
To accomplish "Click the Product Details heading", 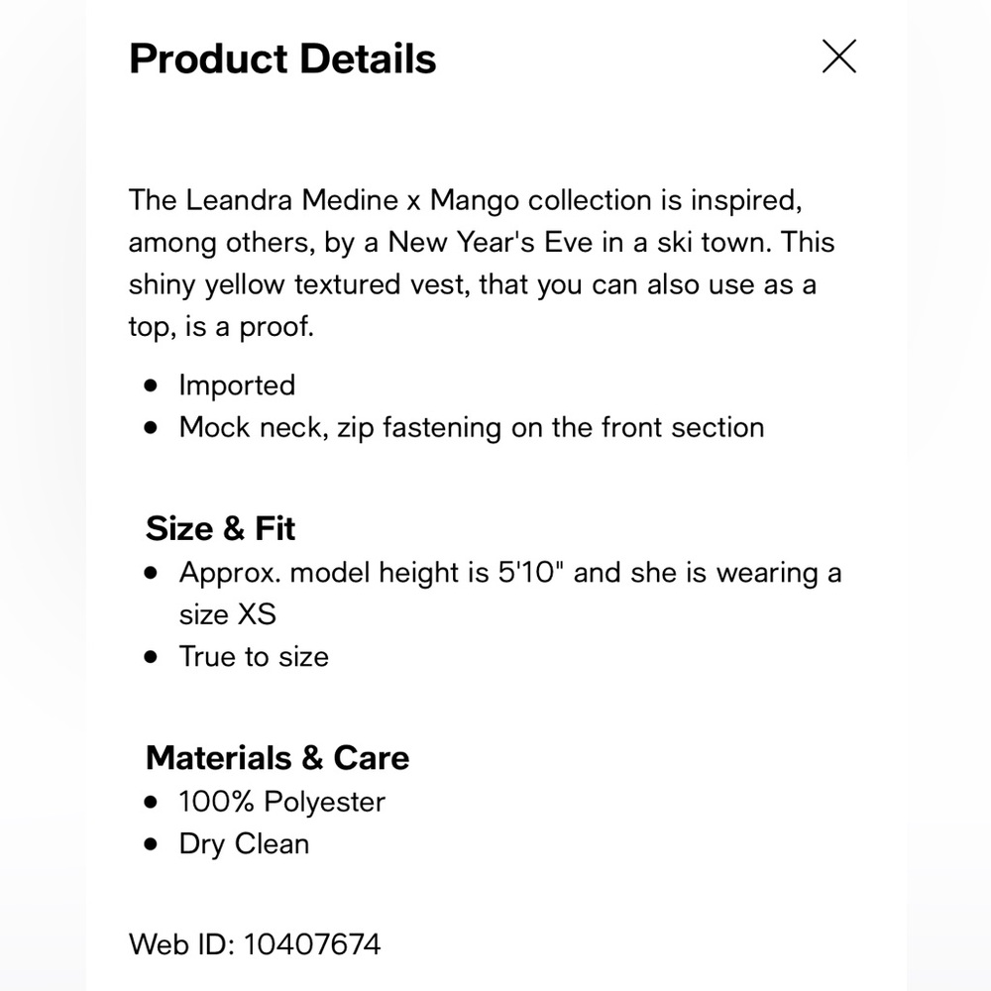I will tap(282, 59).
